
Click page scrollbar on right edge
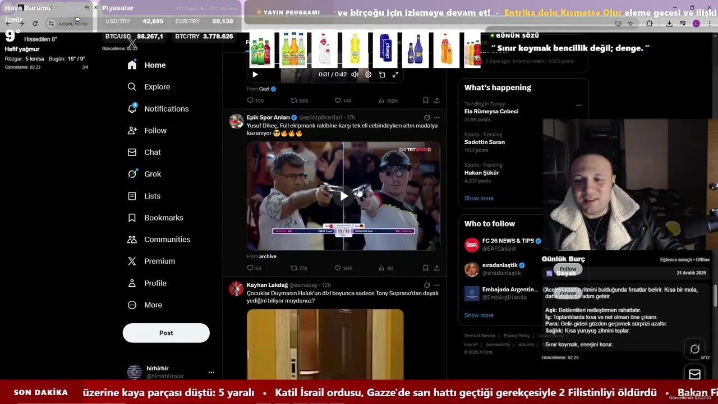click(715, 295)
